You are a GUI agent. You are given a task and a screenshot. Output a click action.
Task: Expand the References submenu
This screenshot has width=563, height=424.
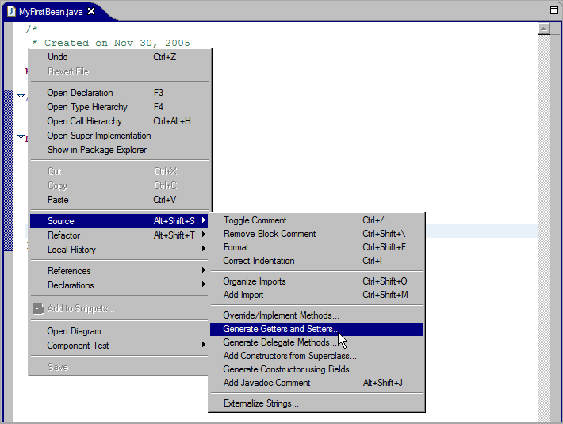coord(119,271)
